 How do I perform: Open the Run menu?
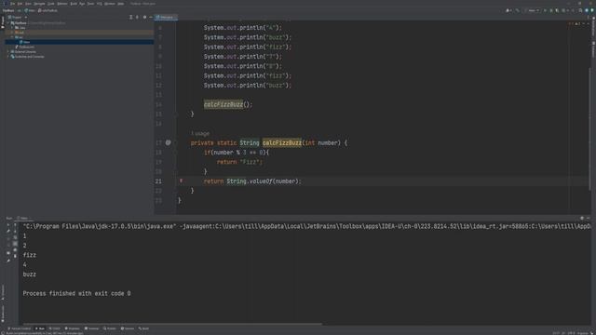point(82,4)
